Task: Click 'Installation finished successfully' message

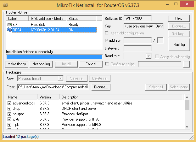Action: (30, 52)
